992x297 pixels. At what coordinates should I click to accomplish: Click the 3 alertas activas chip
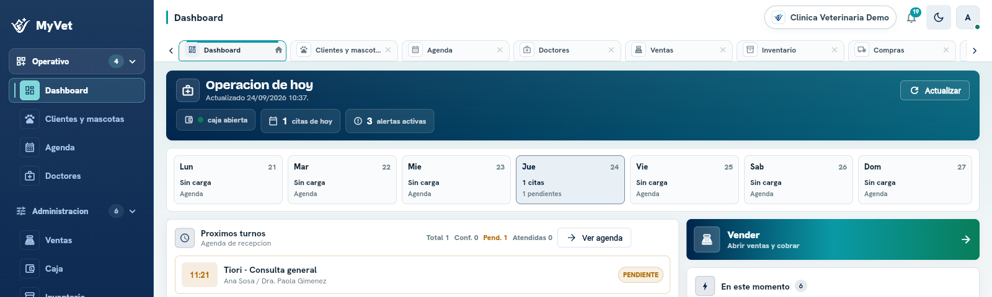[x=390, y=121]
